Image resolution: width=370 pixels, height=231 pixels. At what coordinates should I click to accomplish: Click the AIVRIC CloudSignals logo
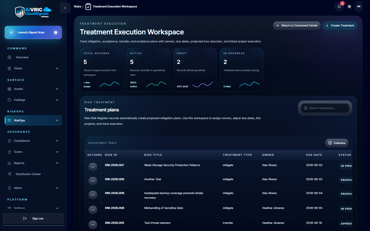click(33, 12)
